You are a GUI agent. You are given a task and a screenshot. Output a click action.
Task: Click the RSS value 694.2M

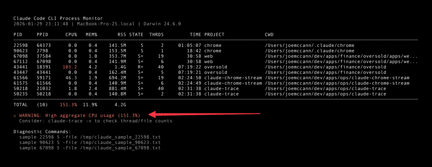coord(117,78)
